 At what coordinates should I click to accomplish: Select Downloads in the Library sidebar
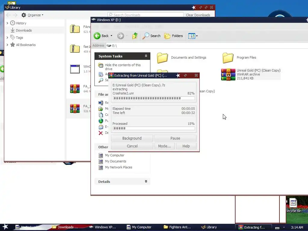coord(23,30)
